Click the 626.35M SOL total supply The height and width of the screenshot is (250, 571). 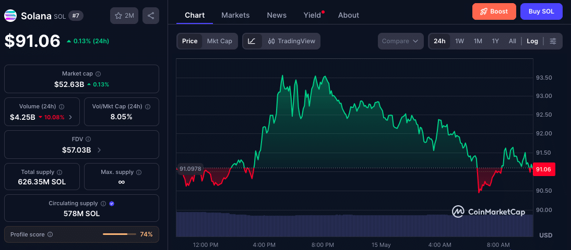pyautogui.click(x=42, y=182)
